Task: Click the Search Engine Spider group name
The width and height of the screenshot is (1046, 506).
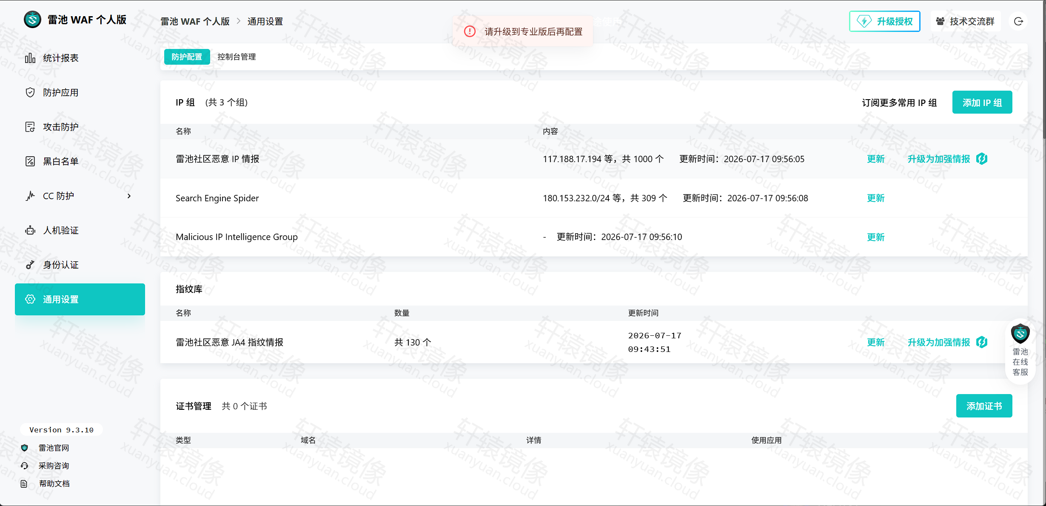Action: (x=217, y=198)
